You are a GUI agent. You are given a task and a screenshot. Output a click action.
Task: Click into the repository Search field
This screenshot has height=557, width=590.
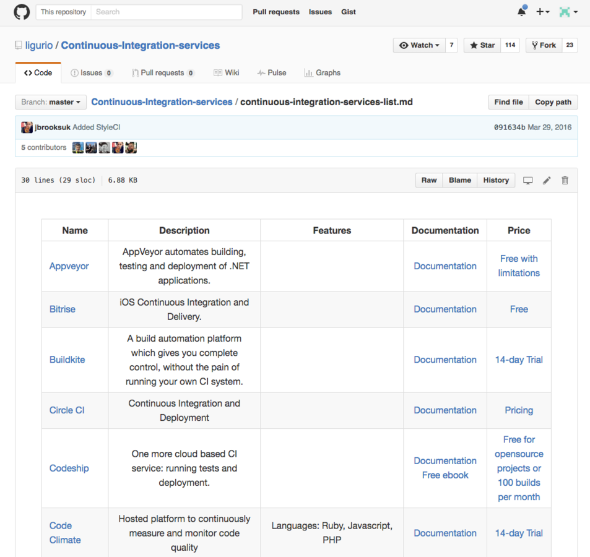pyautogui.click(x=167, y=12)
